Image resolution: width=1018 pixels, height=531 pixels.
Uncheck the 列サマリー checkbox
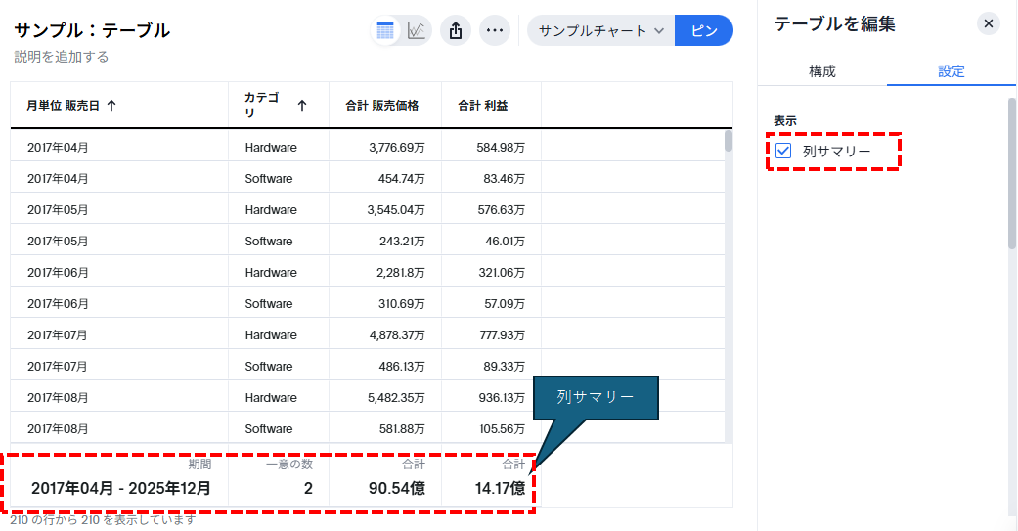click(x=783, y=151)
